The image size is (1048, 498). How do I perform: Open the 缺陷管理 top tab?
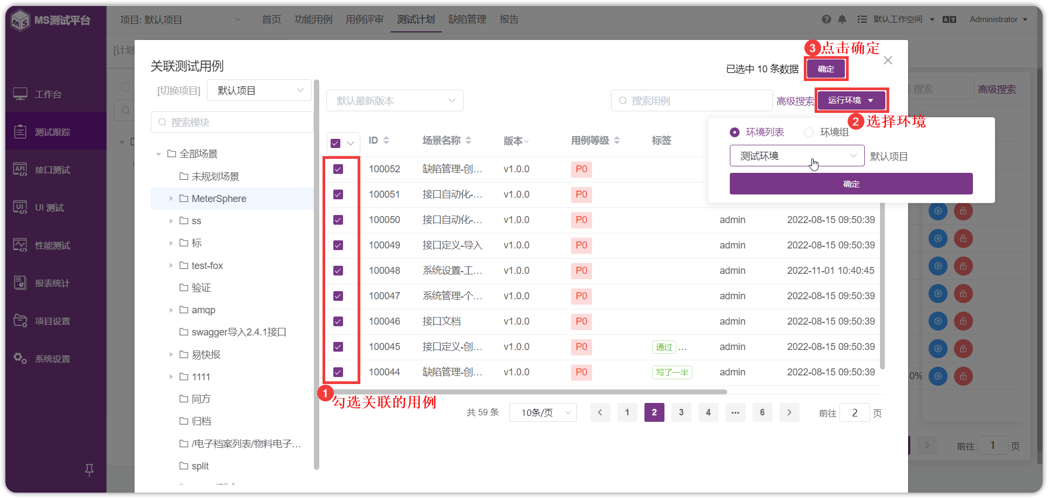point(467,19)
